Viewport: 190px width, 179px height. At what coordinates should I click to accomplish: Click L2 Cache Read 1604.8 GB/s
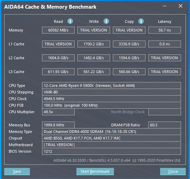click(x=58, y=58)
